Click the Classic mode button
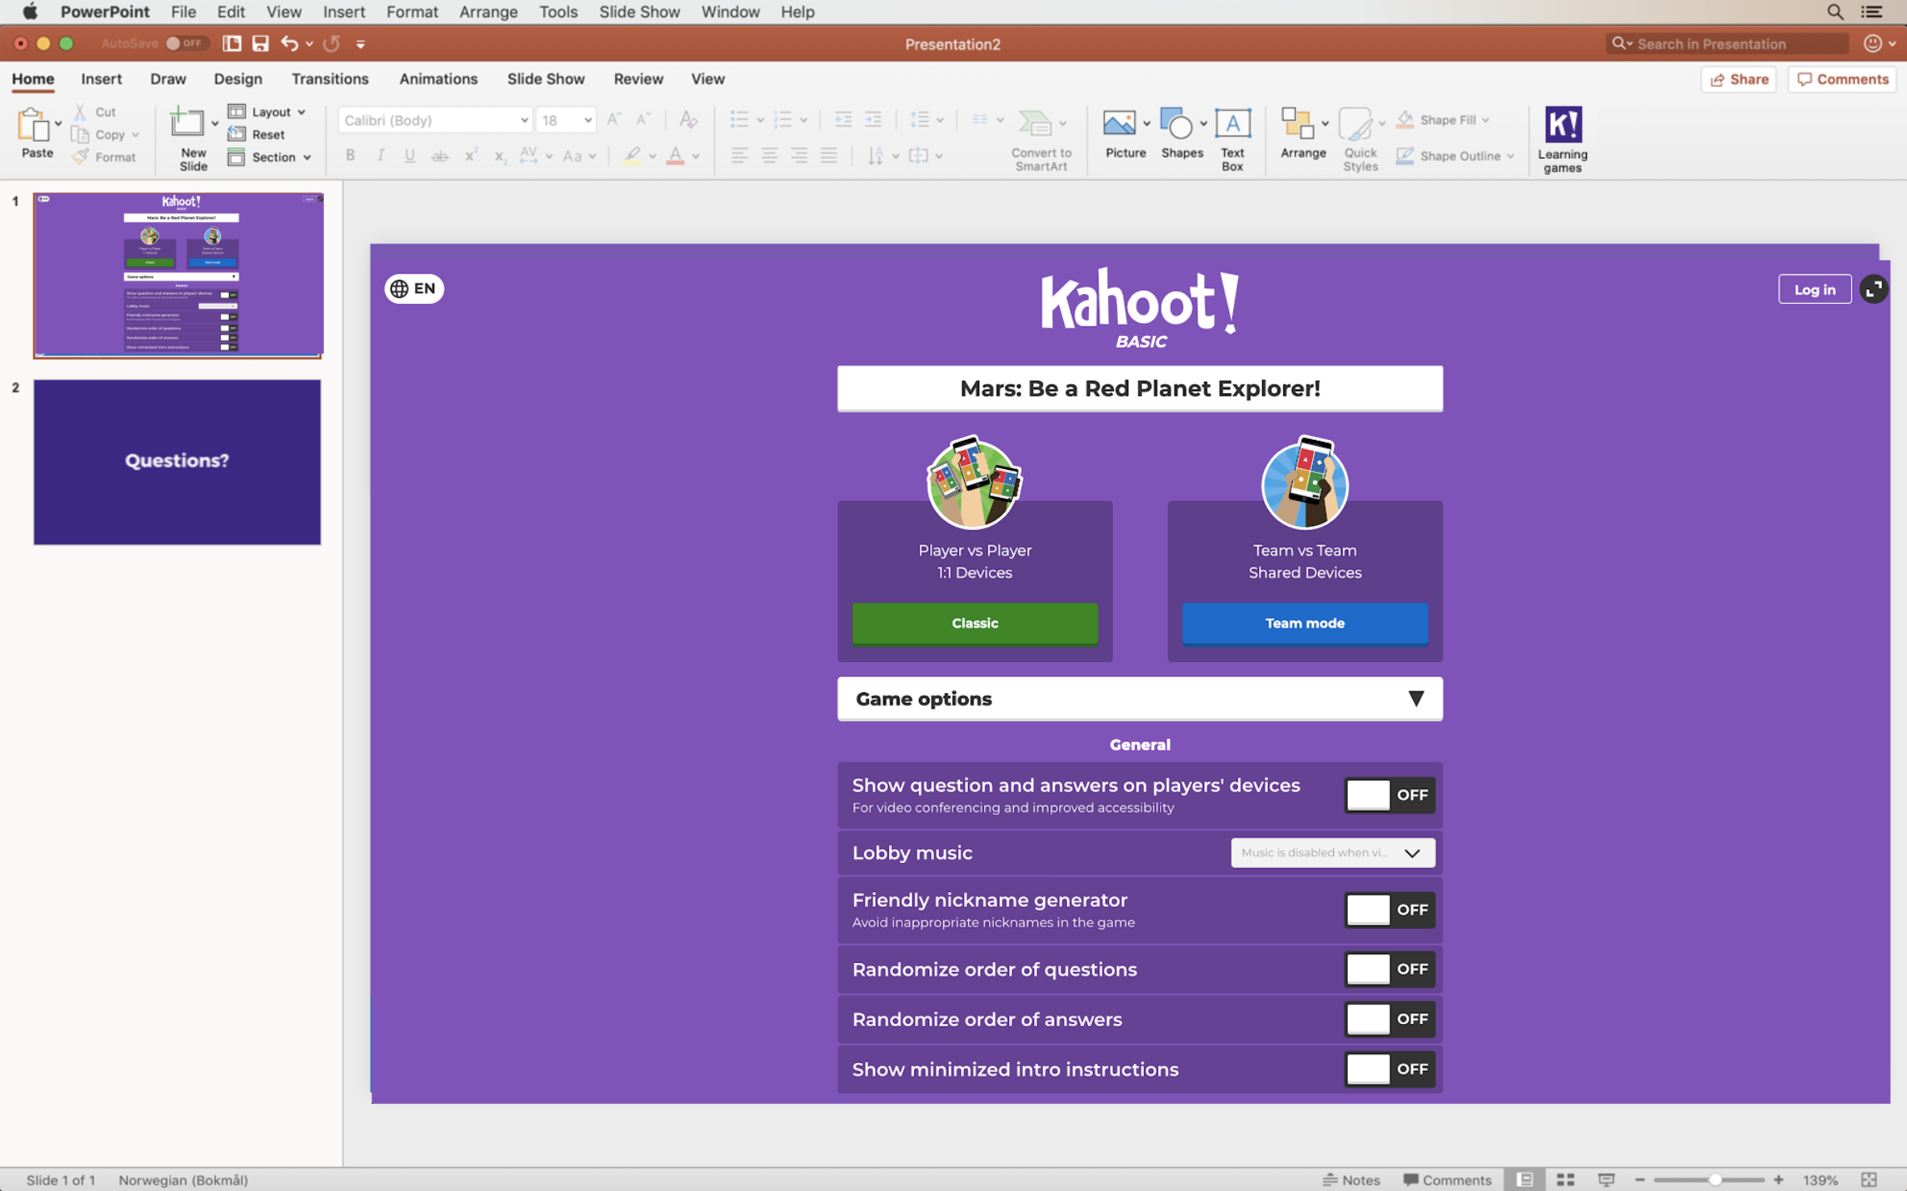This screenshot has height=1191, width=1907. click(x=974, y=621)
